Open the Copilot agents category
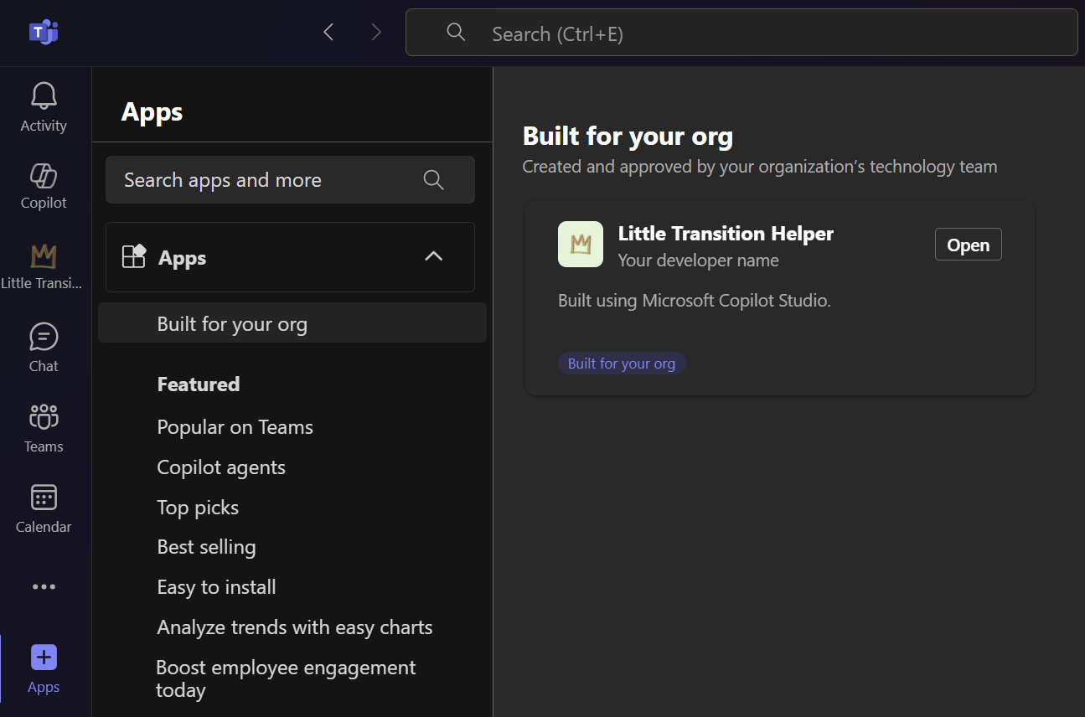 coord(221,467)
